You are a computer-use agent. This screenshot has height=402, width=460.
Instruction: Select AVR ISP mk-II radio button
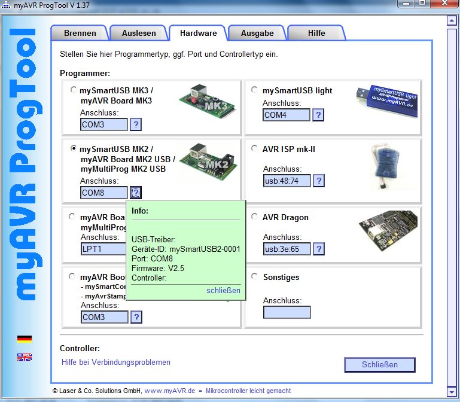click(x=254, y=148)
